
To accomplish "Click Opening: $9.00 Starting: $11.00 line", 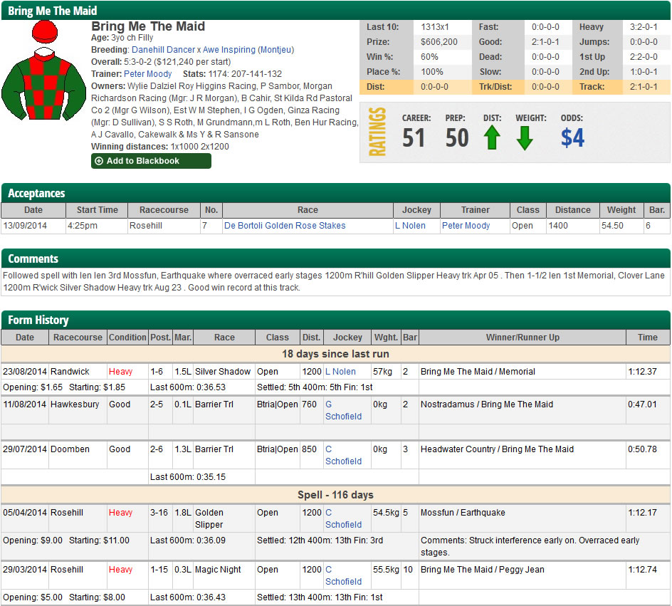I will click(66, 540).
